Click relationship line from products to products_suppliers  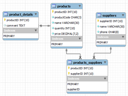(x=73, y=54)
